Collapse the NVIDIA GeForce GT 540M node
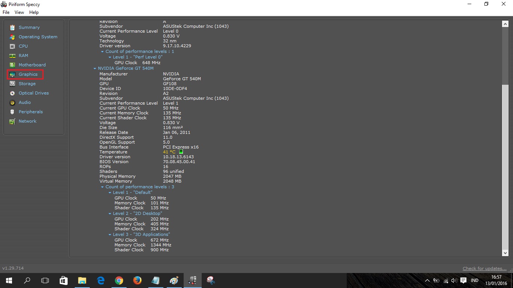513x288 pixels. pyautogui.click(x=95, y=69)
